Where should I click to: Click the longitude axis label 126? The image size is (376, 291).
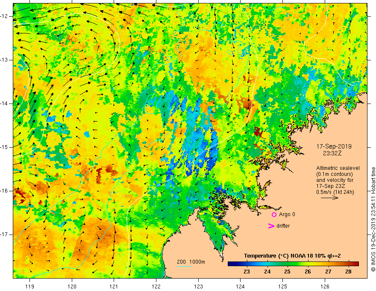pos(325,286)
